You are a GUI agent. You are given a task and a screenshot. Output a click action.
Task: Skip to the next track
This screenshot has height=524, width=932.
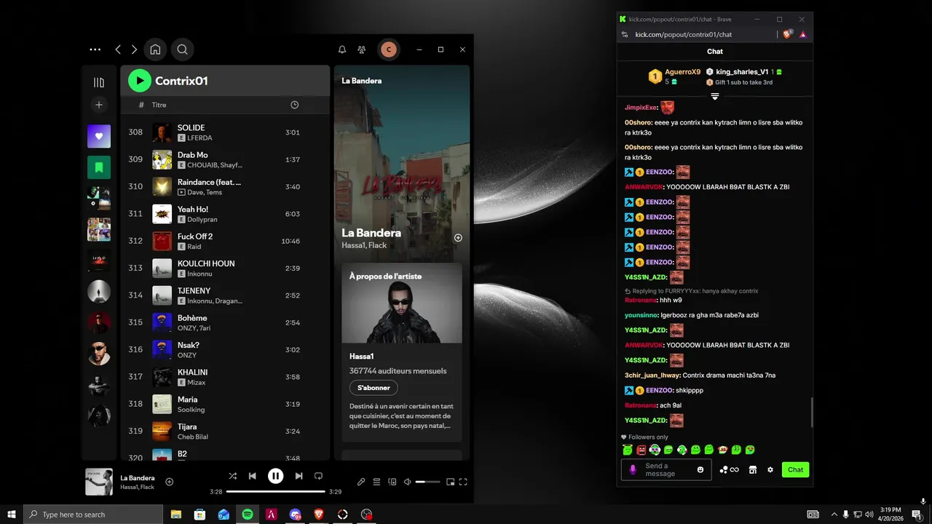point(299,476)
